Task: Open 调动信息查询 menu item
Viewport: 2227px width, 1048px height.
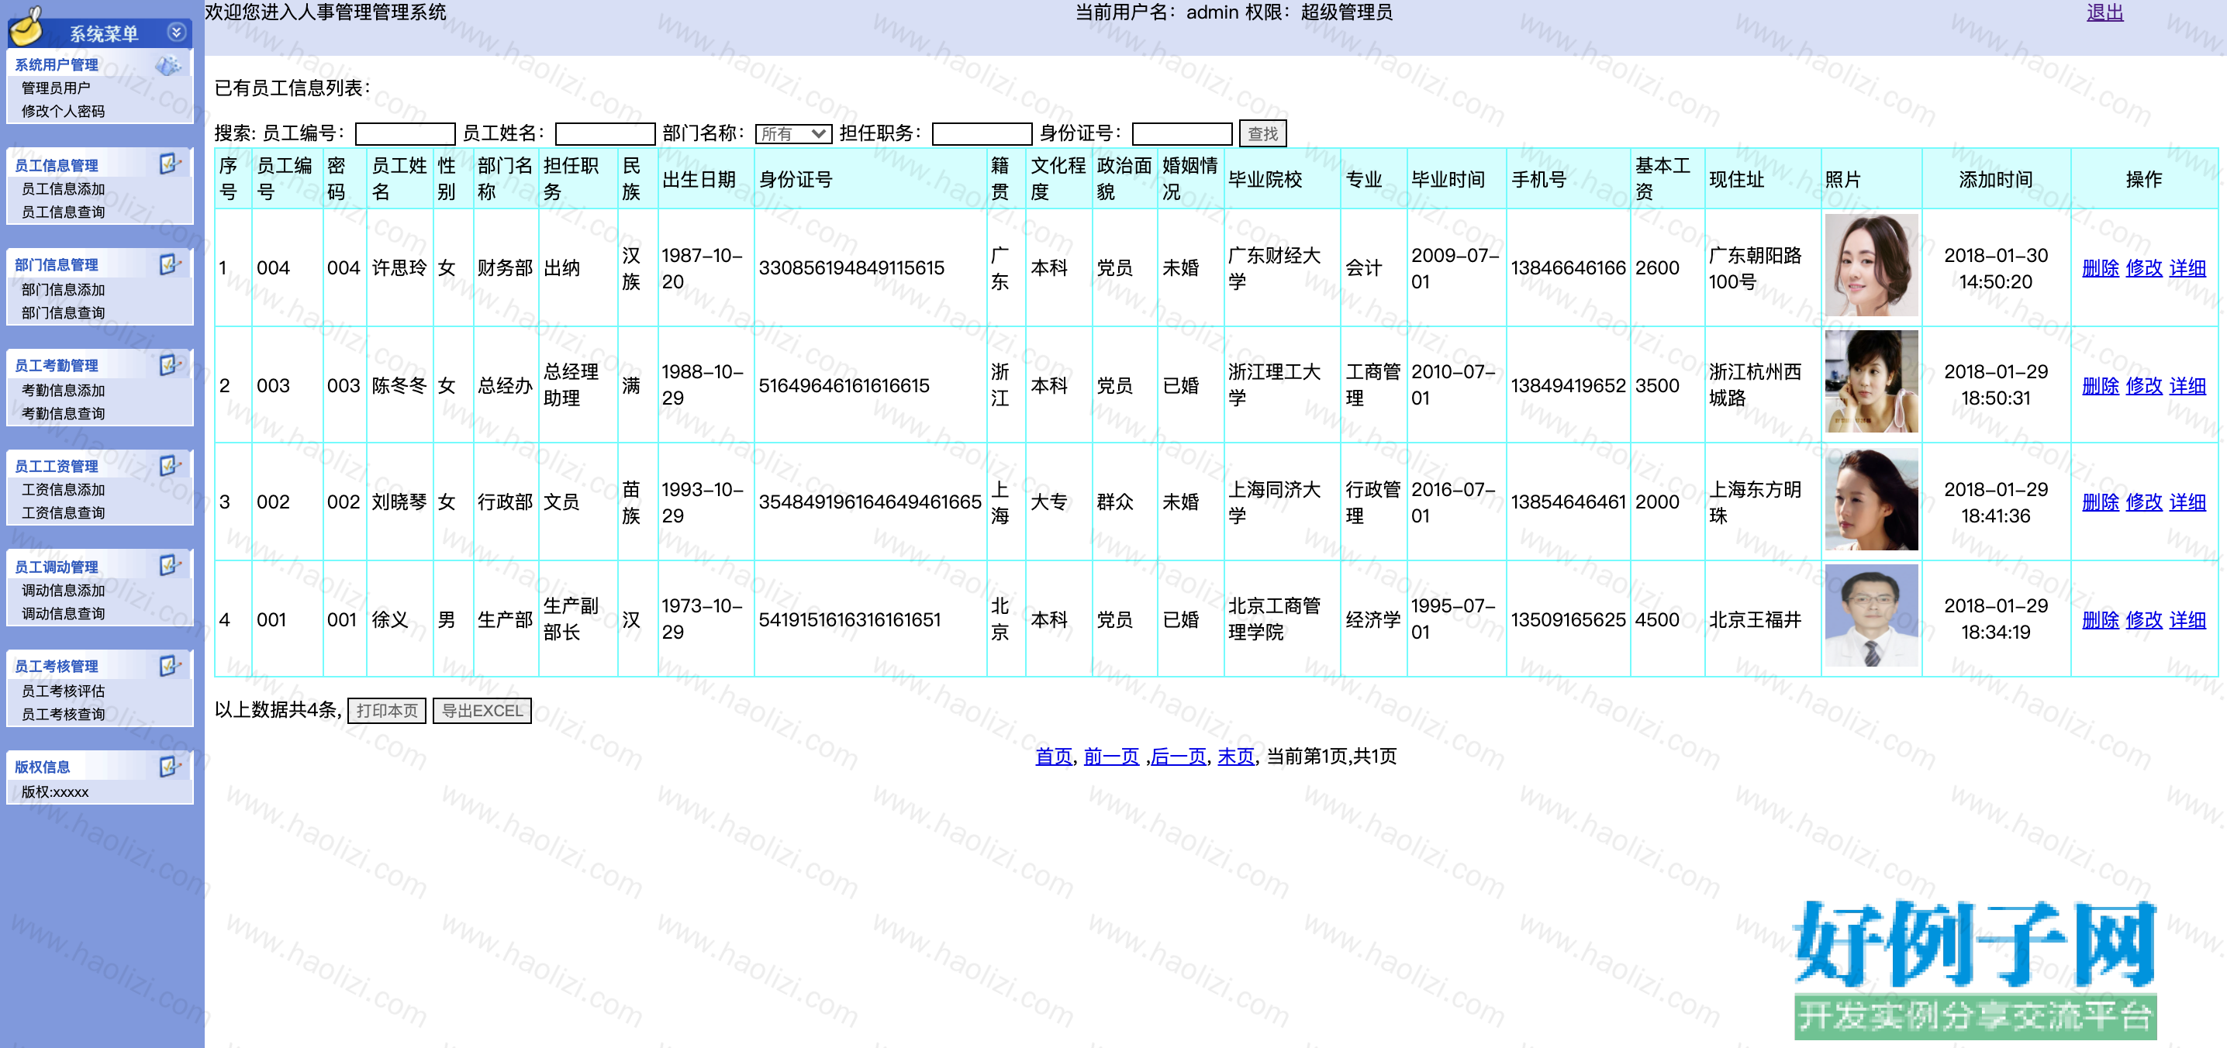Action: [x=63, y=614]
